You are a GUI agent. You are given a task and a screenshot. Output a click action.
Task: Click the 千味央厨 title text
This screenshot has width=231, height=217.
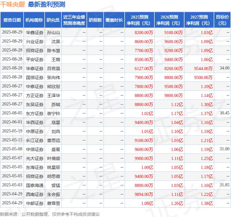(x=13, y=4)
